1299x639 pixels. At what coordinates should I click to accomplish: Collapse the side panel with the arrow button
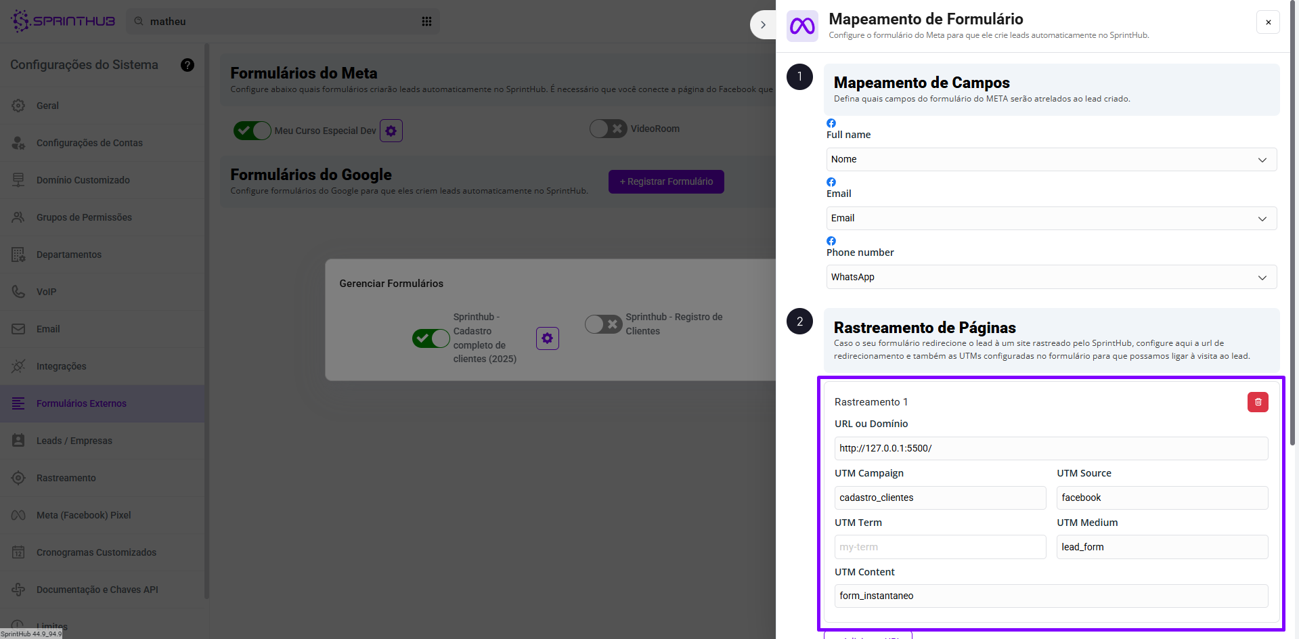pos(763,25)
